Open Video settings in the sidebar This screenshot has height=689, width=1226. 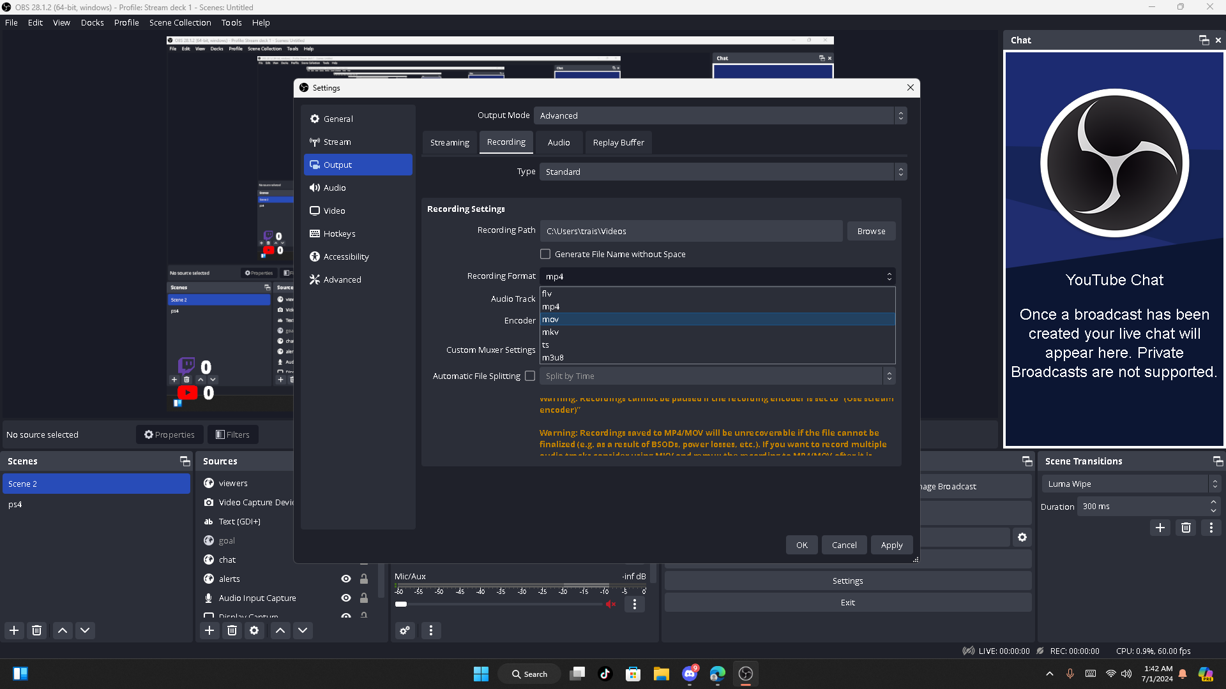click(x=358, y=211)
